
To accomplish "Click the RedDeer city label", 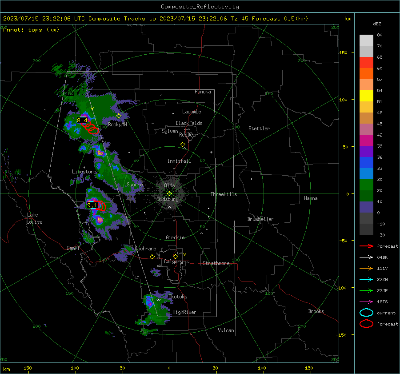I will click(188, 135).
